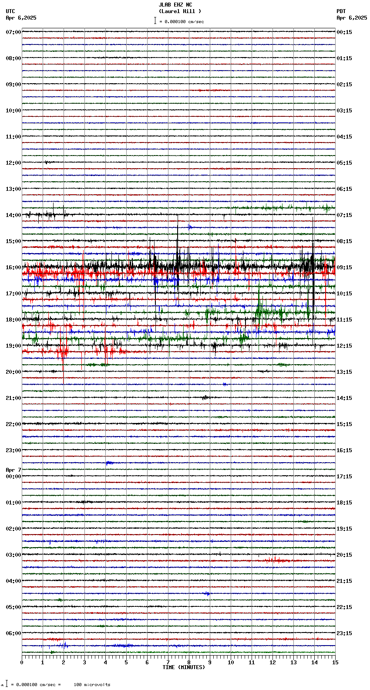Click the 12:00 UTC time label
370x690 pixels.
tap(13, 163)
